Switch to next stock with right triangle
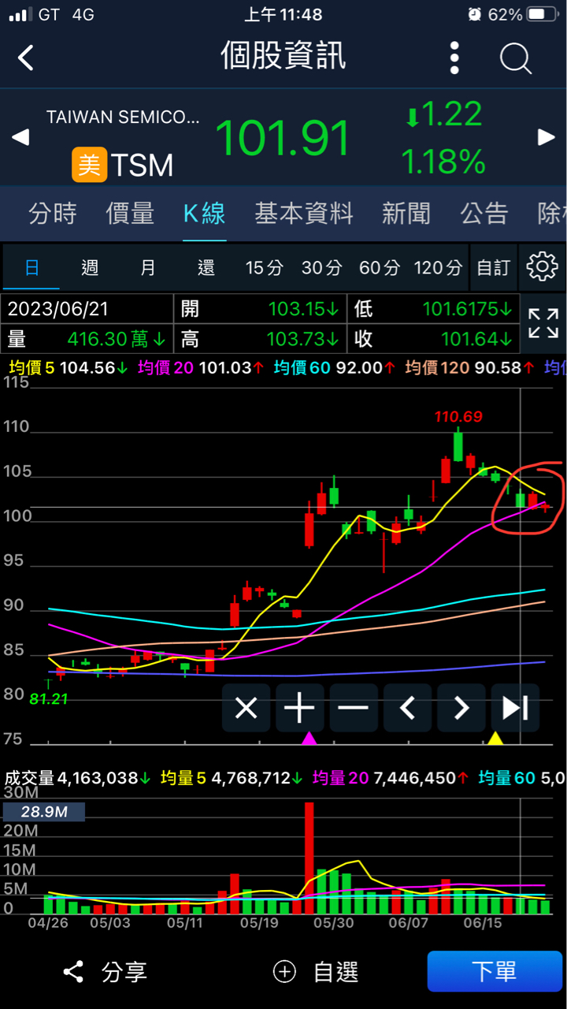 tap(547, 137)
